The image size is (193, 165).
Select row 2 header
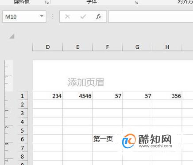click(23, 105)
